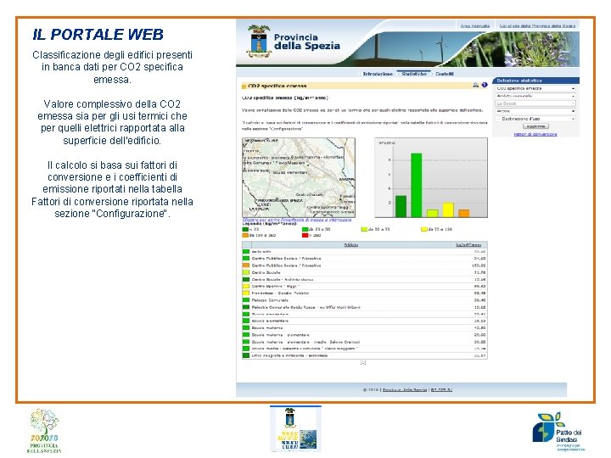611x458 pixels.
Task: Open the 'Destinazione d'uso' dropdown
Action: click(x=535, y=119)
